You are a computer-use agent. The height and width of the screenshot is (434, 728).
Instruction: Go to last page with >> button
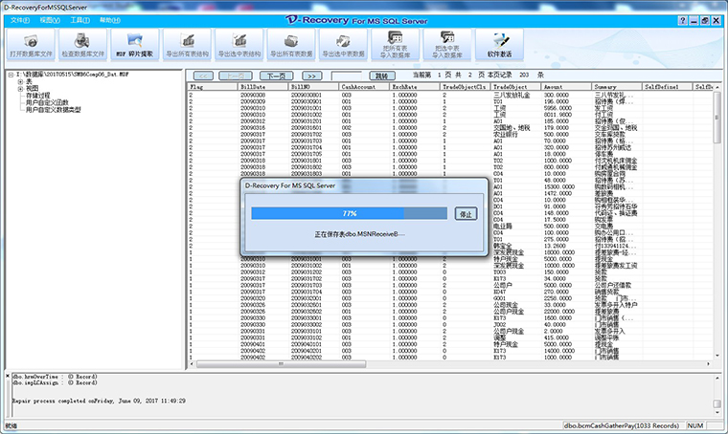pos(311,76)
